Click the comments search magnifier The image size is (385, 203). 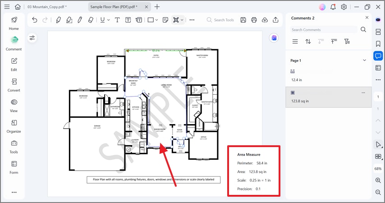point(363,30)
